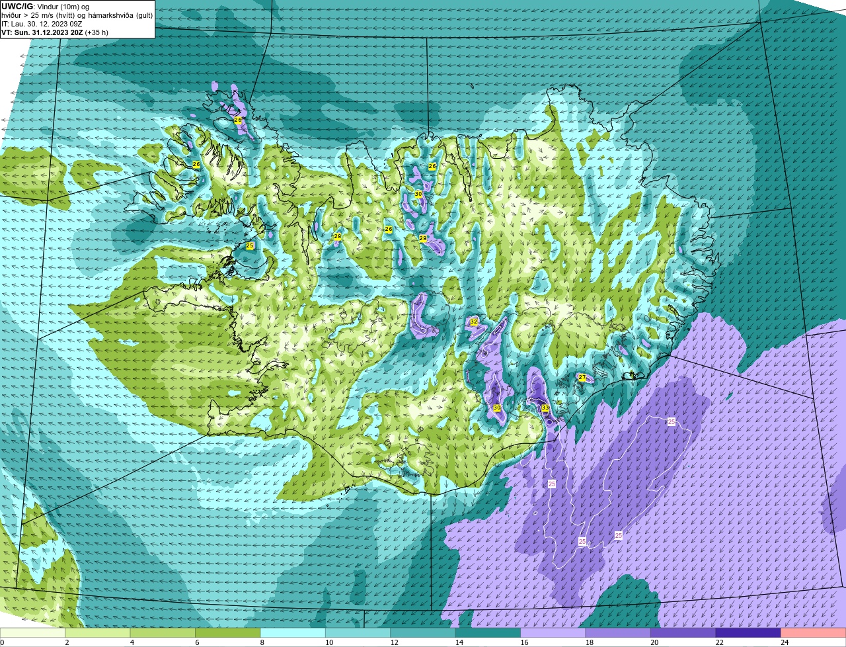Click the legend scale label 0
Image resolution: width=846 pixels, height=647 pixels.
tap(2, 642)
